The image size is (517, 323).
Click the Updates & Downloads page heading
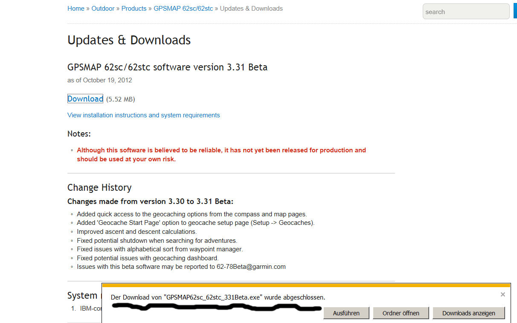point(129,40)
